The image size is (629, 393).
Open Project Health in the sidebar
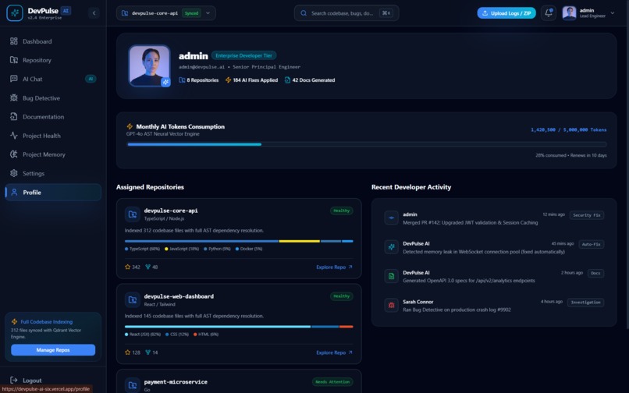[x=53, y=136]
